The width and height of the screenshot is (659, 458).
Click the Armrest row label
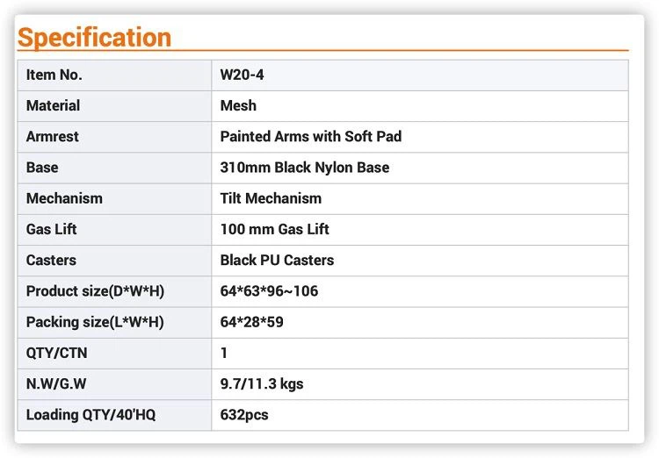click(x=53, y=136)
